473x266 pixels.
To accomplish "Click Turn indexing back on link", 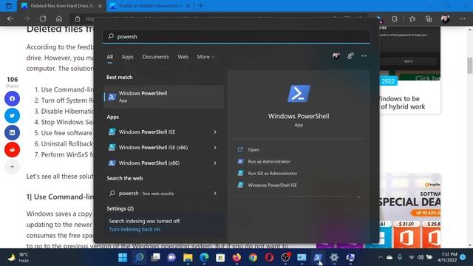I will point(135,229).
